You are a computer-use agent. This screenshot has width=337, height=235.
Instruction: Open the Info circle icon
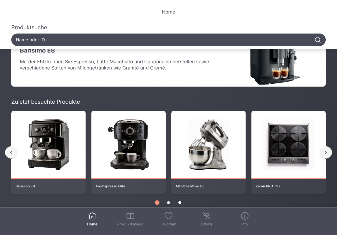[x=244, y=216]
